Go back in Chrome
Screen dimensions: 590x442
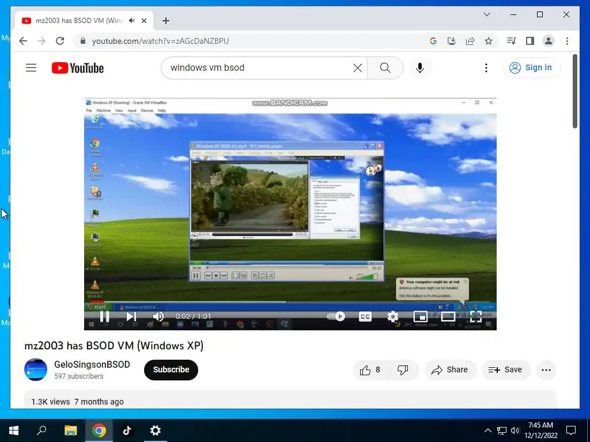[x=23, y=41]
